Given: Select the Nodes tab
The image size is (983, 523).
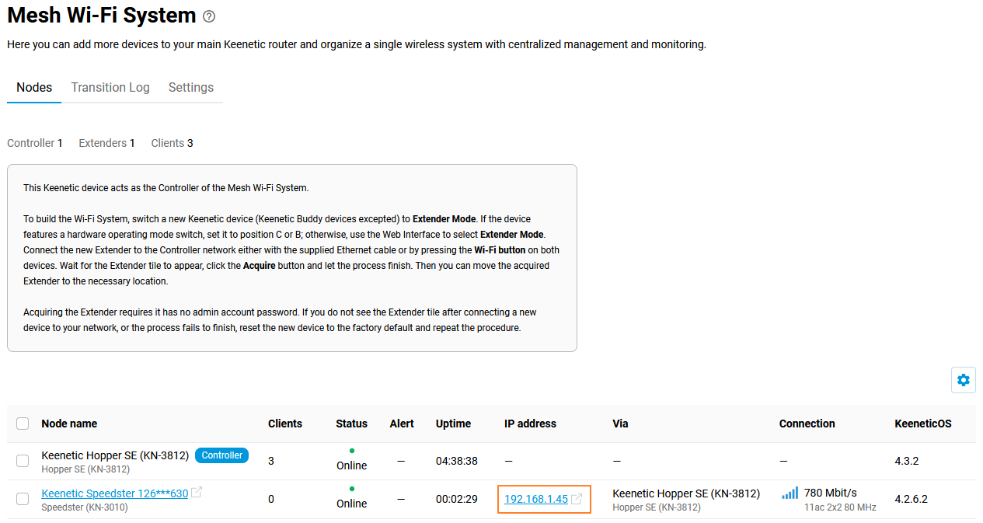Looking at the screenshot, I should [x=34, y=87].
